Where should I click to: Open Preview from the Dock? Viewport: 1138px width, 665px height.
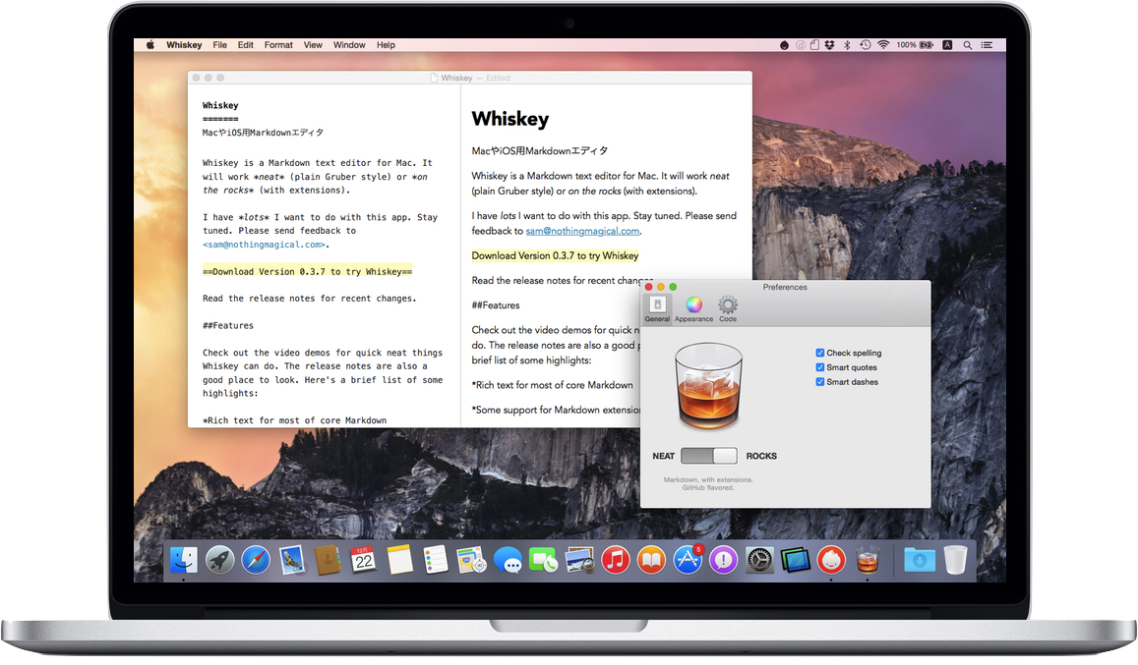[579, 560]
